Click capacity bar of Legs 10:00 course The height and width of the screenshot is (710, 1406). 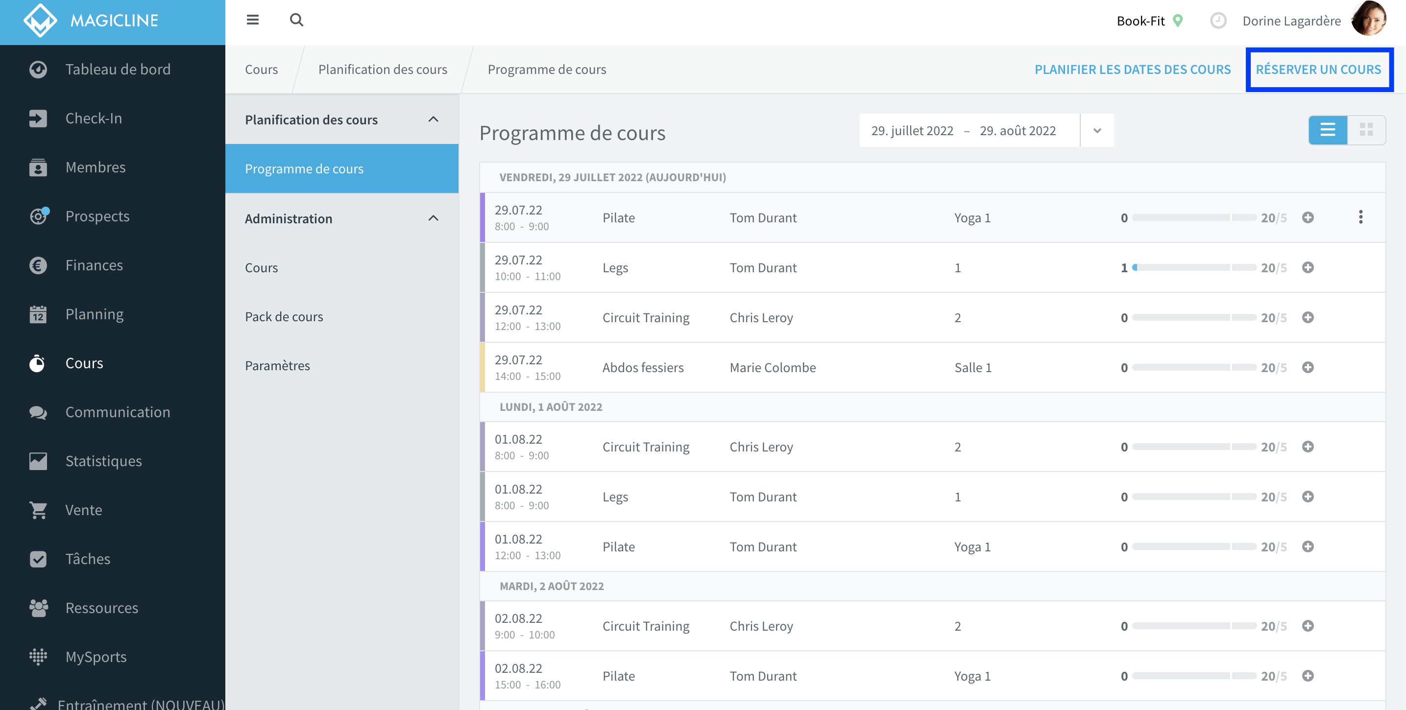click(1194, 267)
